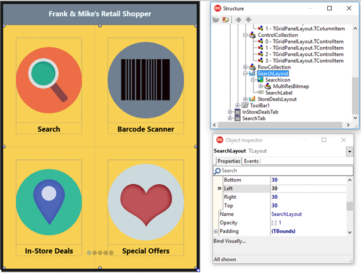The image size is (361, 279).
Task: Click the Special Offers label
Action: (146, 251)
